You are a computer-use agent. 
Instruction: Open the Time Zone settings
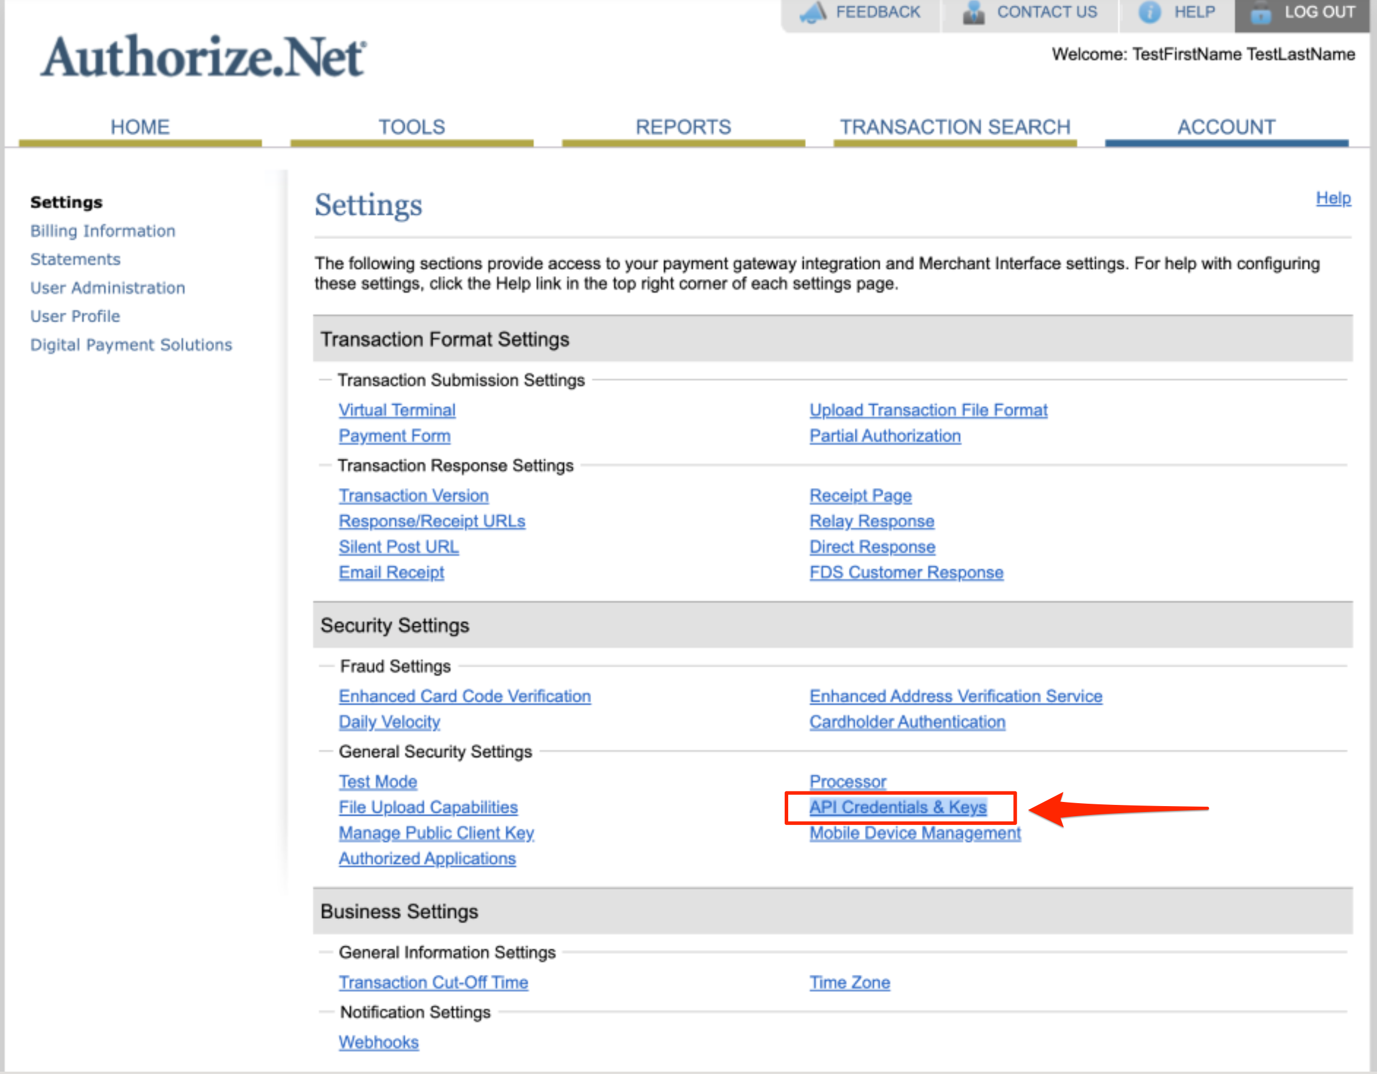850,982
